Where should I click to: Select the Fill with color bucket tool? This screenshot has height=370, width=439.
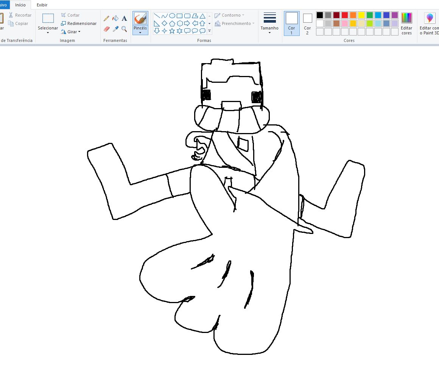[x=115, y=19]
